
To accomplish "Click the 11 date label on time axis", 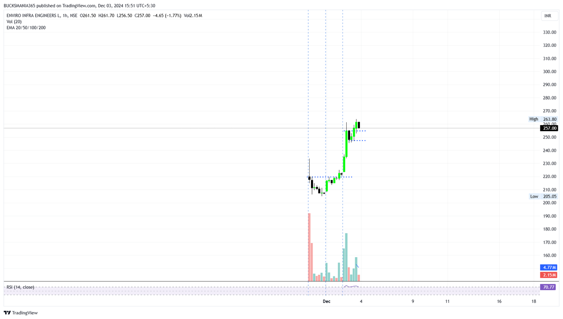I will [x=448, y=301].
